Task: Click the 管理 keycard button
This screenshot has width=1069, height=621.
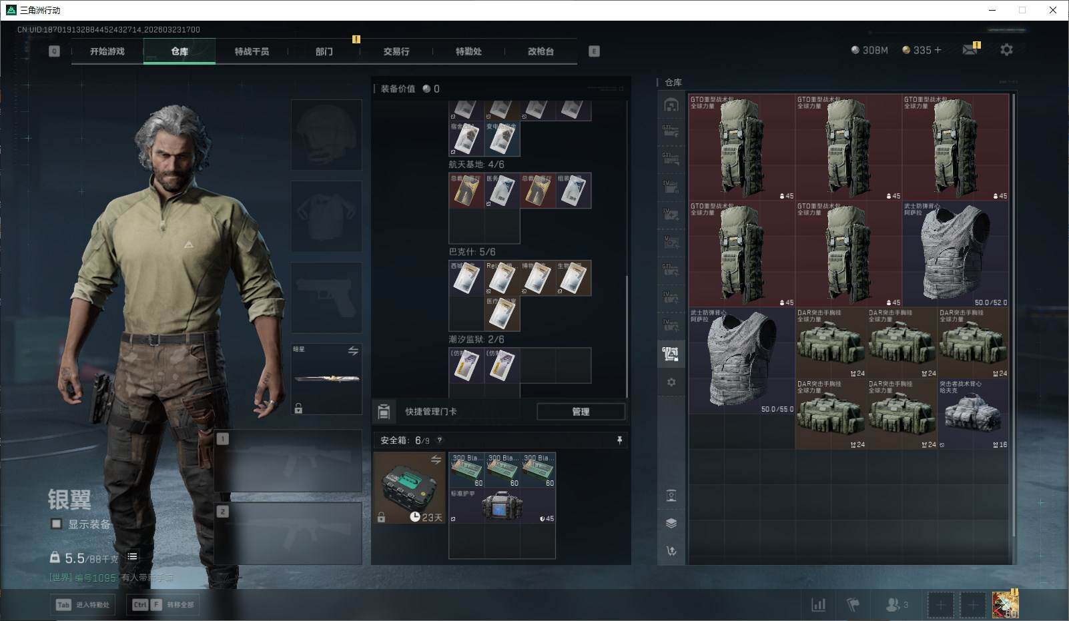Action: (581, 412)
